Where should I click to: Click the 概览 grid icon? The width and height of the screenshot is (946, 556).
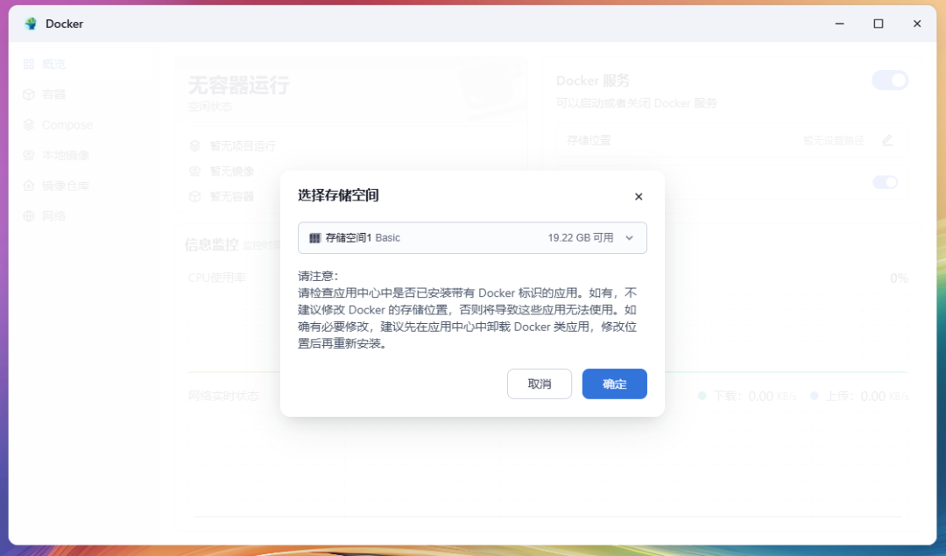(x=28, y=64)
